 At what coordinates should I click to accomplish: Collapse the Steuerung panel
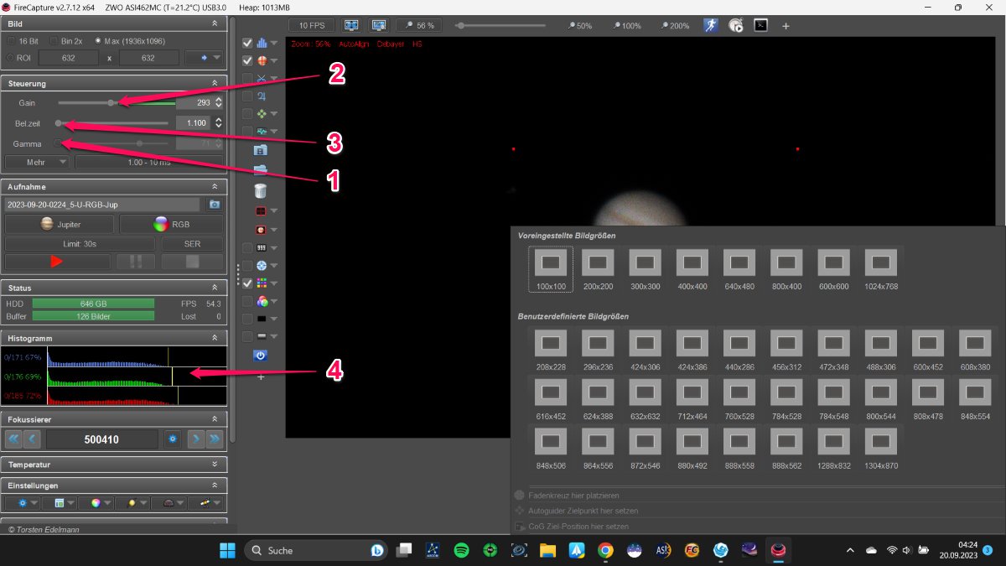(215, 83)
